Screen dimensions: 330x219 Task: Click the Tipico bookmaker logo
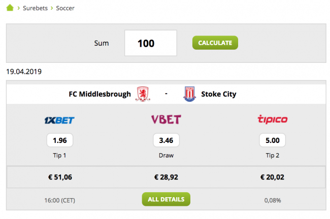[x=272, y=120]
